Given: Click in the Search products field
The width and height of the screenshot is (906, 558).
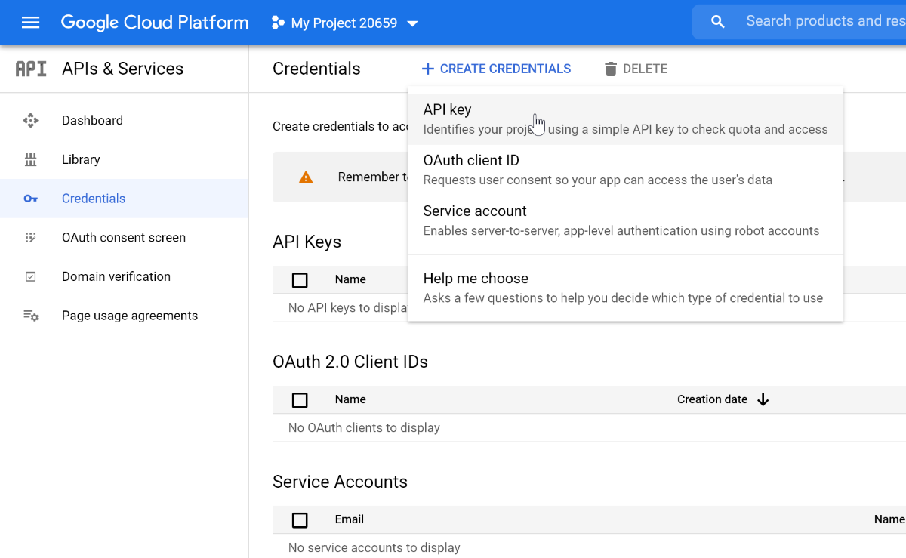Looking at the screenshot, I should coord(823,21).
